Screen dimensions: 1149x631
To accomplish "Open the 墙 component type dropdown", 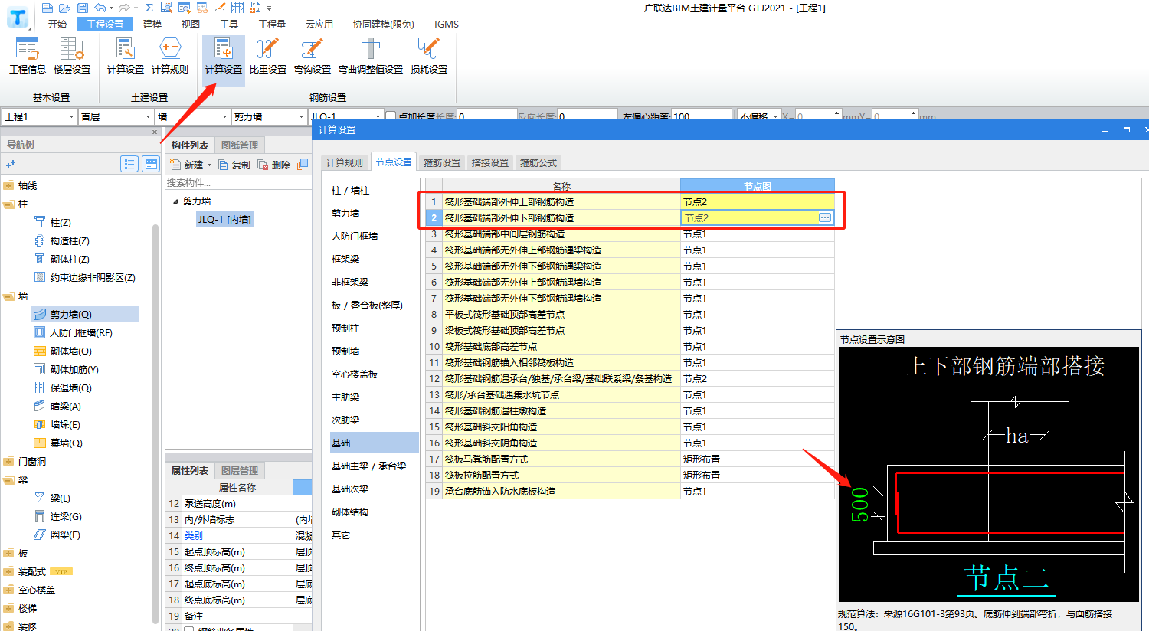I will point(224,116).
